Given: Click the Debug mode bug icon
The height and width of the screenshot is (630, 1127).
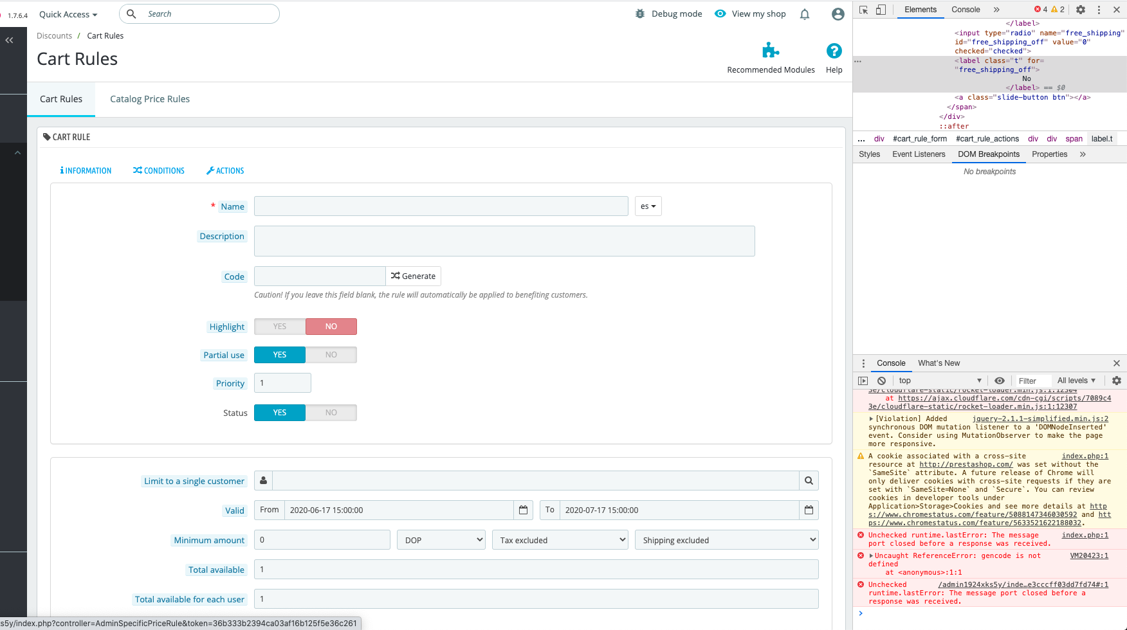Looking at the screenshot, I should 640,14.
